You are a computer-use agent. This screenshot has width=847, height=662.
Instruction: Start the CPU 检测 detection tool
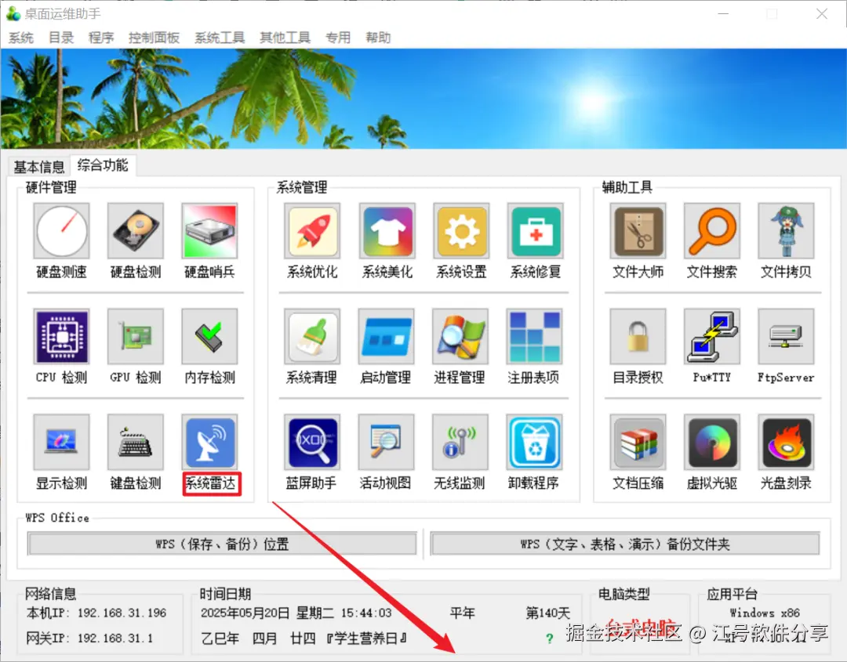tap(61, 337)
